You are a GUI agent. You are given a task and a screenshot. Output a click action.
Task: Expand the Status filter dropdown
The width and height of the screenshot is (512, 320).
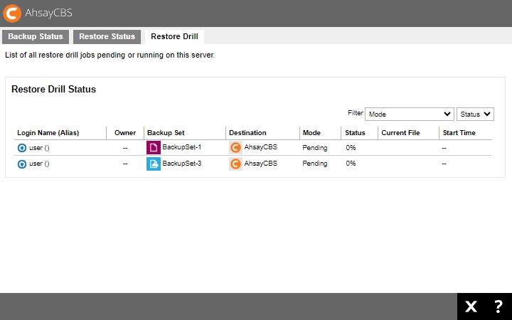(x=475, y=114)
